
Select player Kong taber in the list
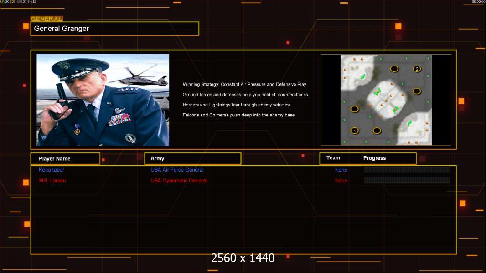tap(52, 170)
